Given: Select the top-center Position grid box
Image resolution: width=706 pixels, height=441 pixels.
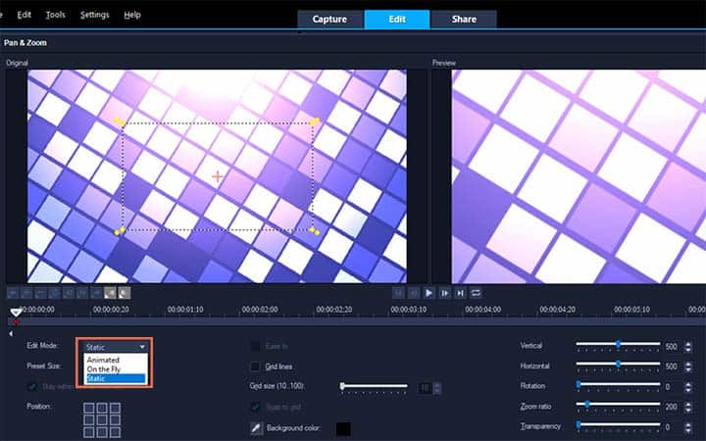Looking at the screenshot, I should 102,408.
